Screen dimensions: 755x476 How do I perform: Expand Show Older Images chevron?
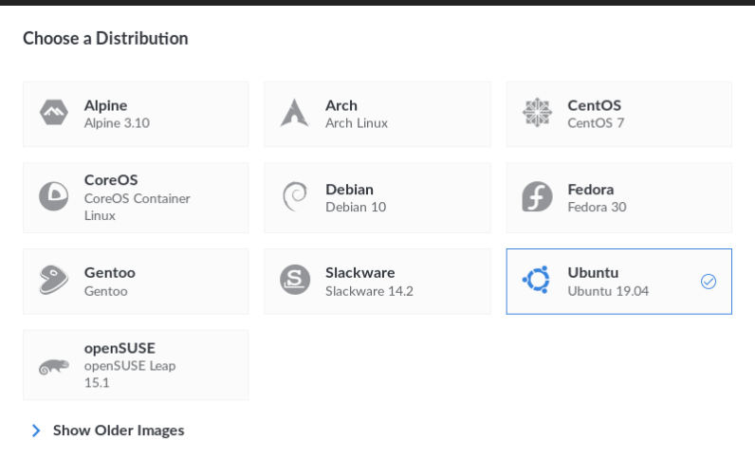[36, 430]
